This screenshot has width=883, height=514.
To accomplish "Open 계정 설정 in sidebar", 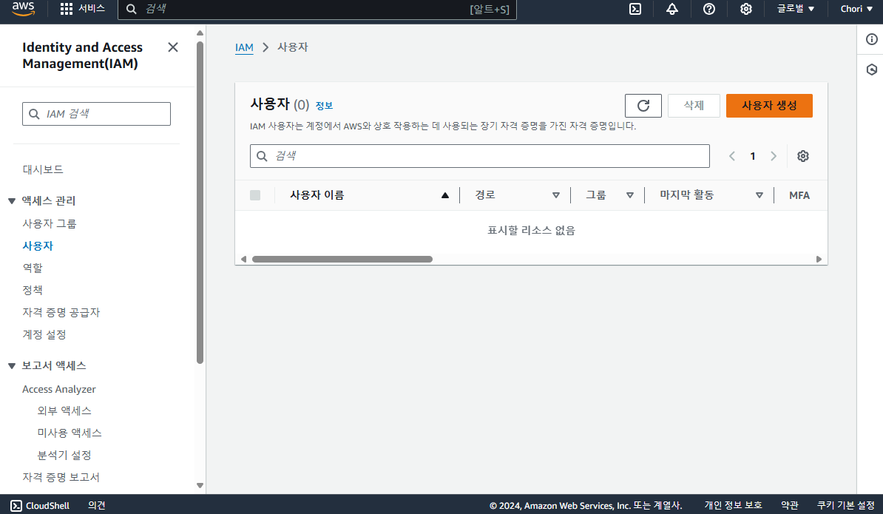I will tap(44, 334).
